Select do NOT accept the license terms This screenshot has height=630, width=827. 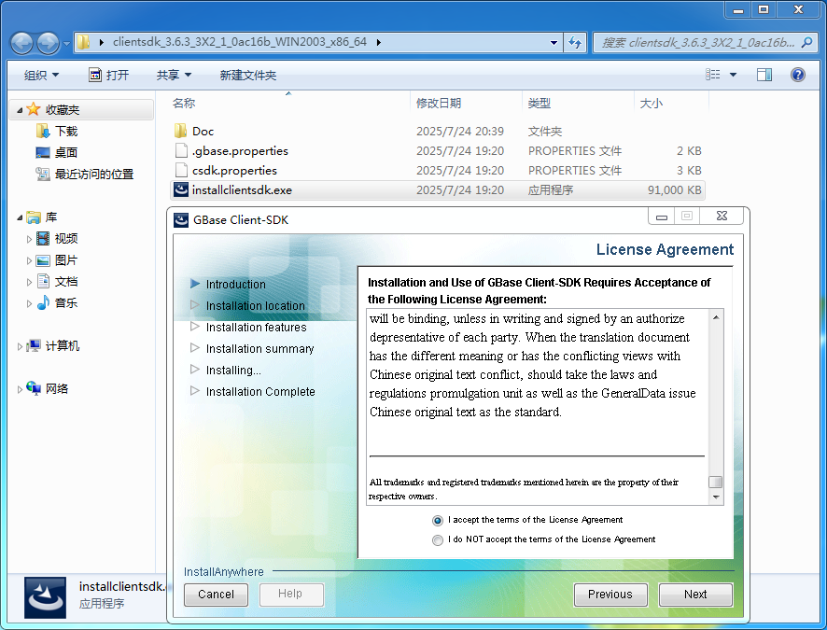tap(438, 539)
